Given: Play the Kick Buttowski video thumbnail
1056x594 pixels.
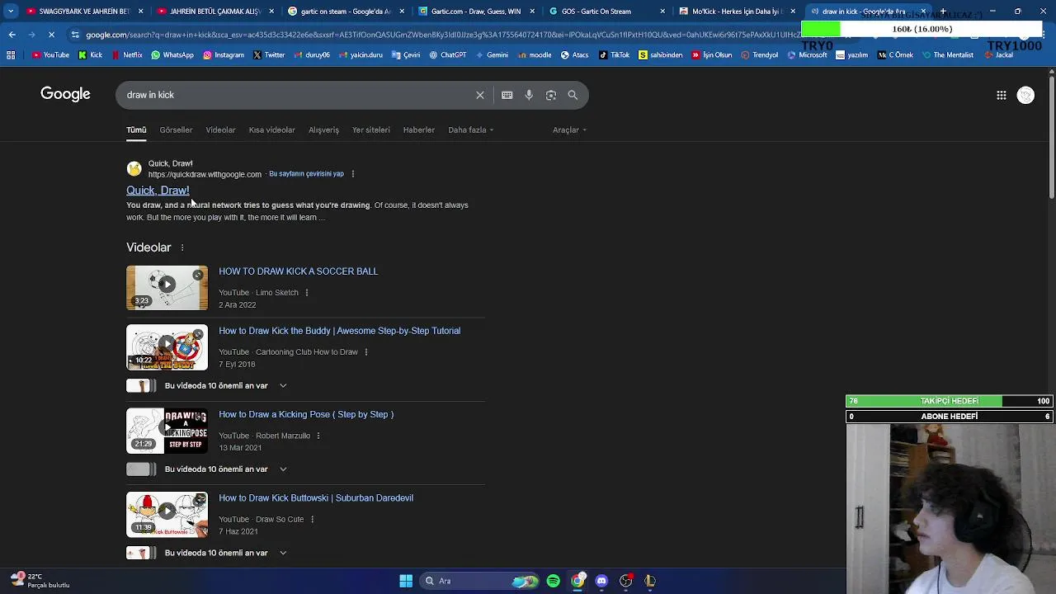Looking at the screenshot, I should click(167, 515).
